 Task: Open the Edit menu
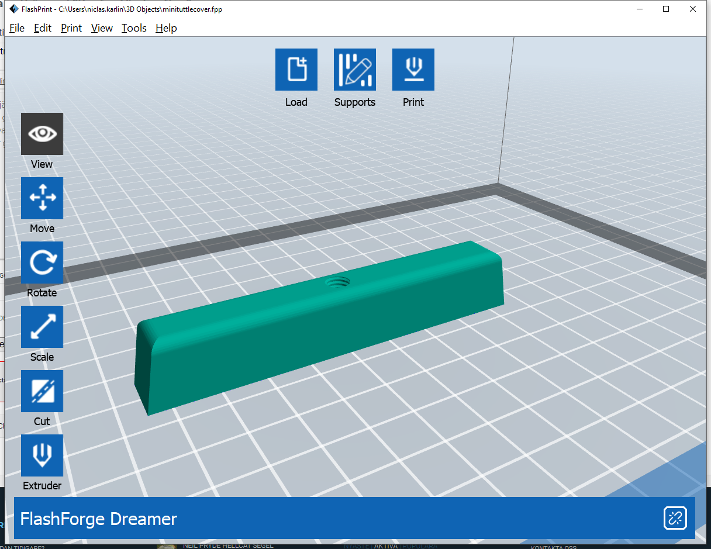pos(43,28)
